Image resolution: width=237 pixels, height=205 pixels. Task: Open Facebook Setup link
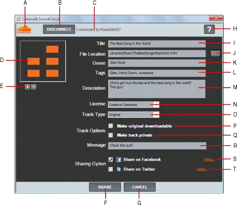(x=209, y=159)
